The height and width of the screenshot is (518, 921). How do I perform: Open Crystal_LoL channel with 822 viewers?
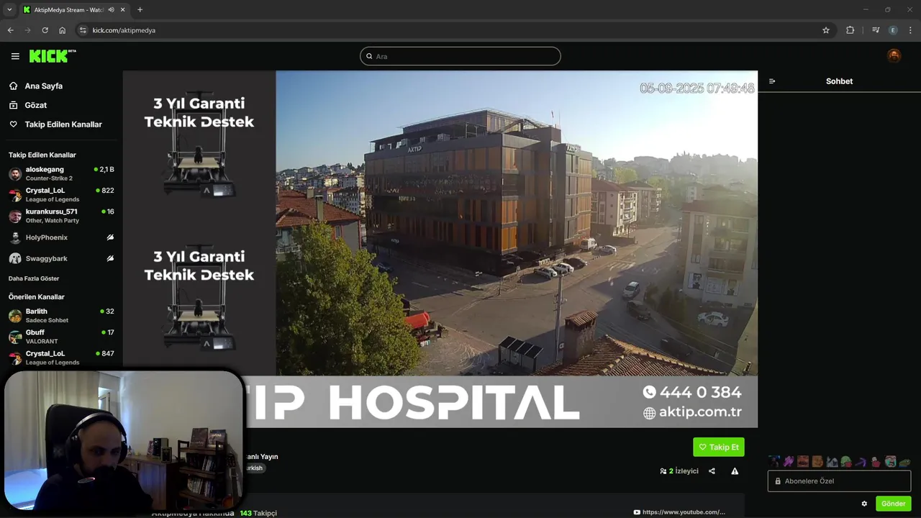tap(61, 195)
